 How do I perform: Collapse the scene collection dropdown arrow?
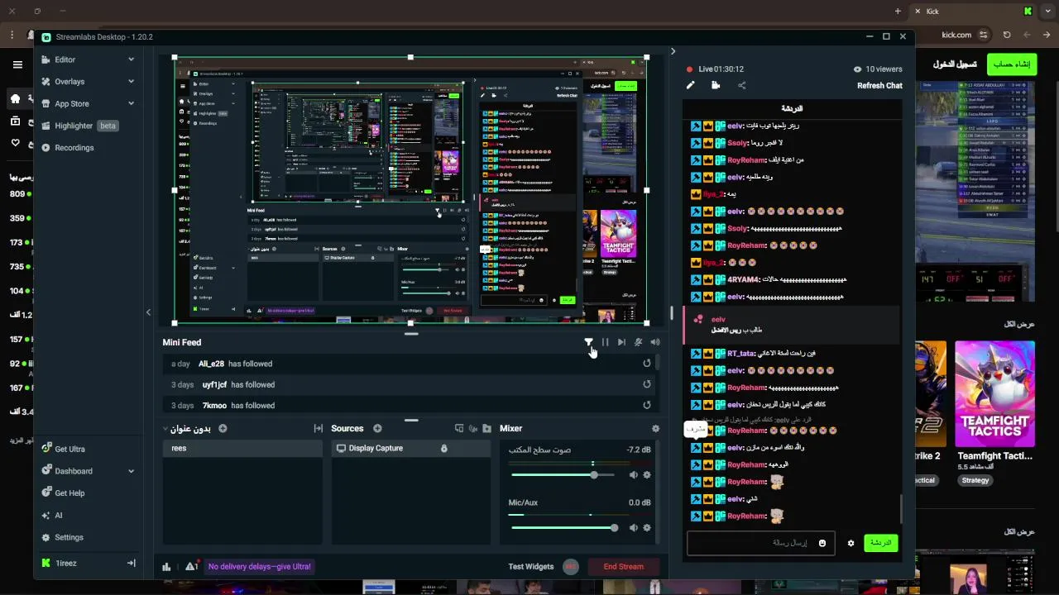coord(165,428)
